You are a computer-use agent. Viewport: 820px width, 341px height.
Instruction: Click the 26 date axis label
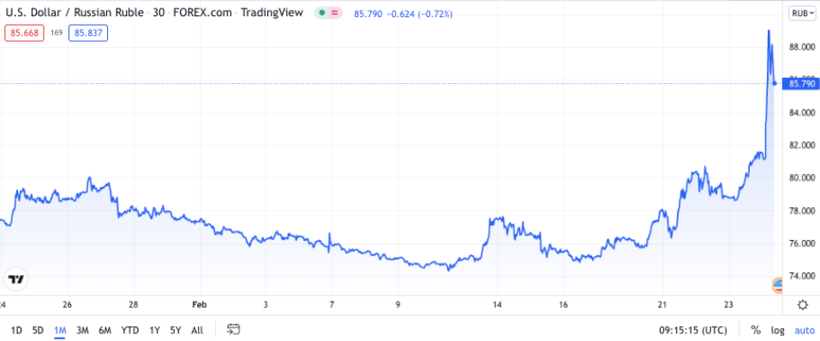pos(68,304)
